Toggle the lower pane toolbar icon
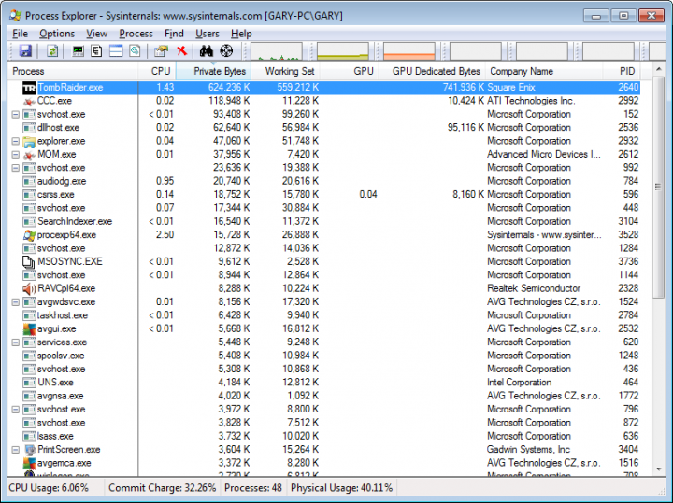Screen dimensions: 673x503 pos(116,51)
